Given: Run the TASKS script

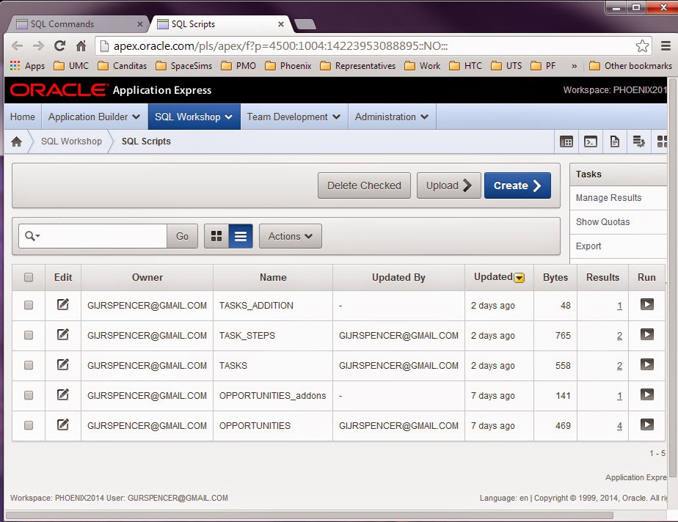Looking at the screenshot, I should coord(646,364).
